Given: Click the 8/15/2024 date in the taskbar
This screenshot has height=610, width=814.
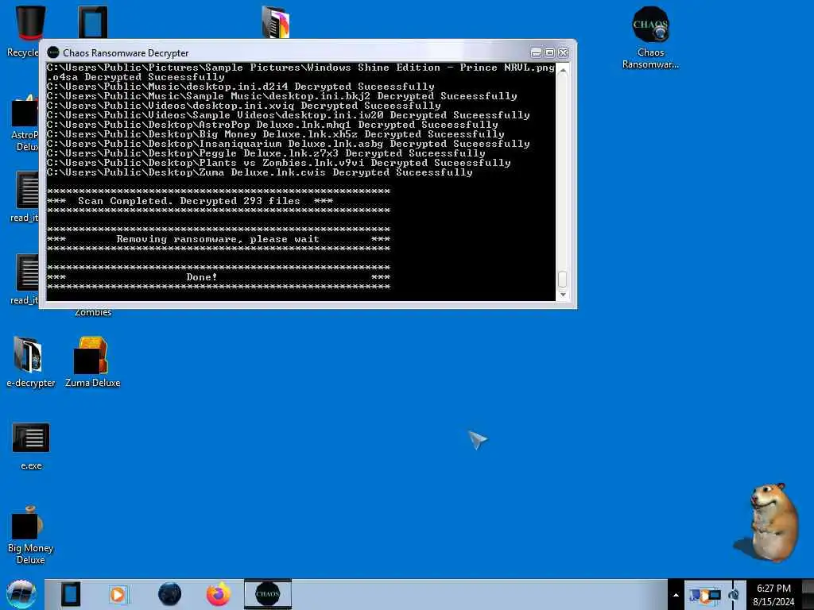Looking at the screenshot, I should click(773, 602).
